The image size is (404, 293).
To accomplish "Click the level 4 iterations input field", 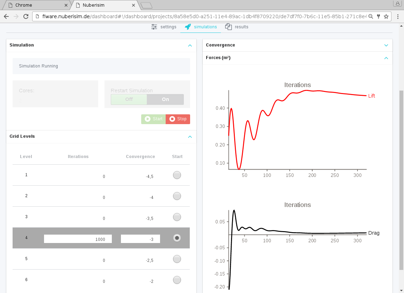I will [x=78, y=239].
